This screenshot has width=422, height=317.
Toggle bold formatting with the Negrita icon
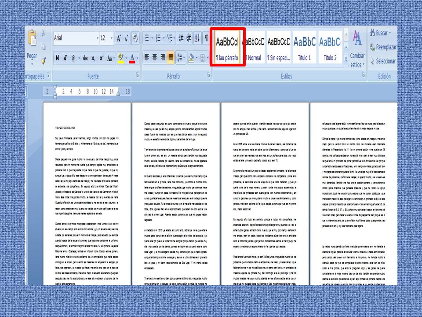[58, 58]
